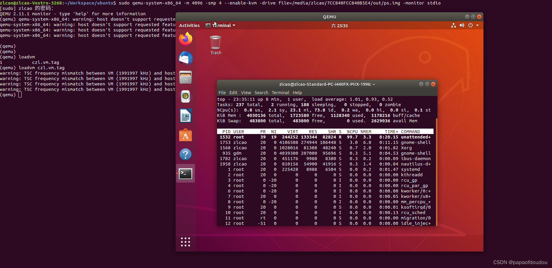The height and width of the screenshot is (268, 552).
Task: Click the gdm gnome-shell process row
Action: point(325,153)
